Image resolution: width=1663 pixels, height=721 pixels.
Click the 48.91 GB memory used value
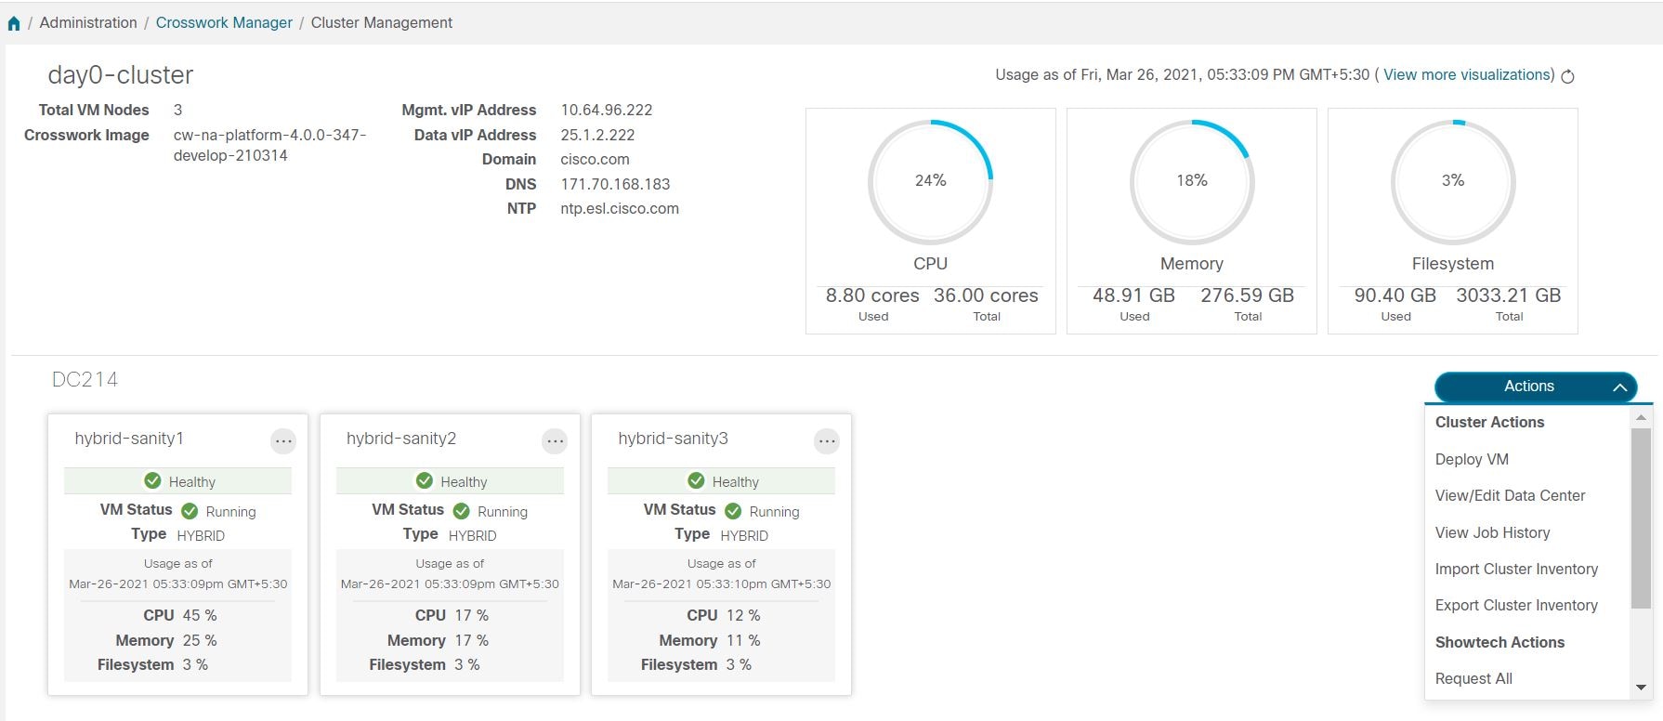pos(1133,295)
